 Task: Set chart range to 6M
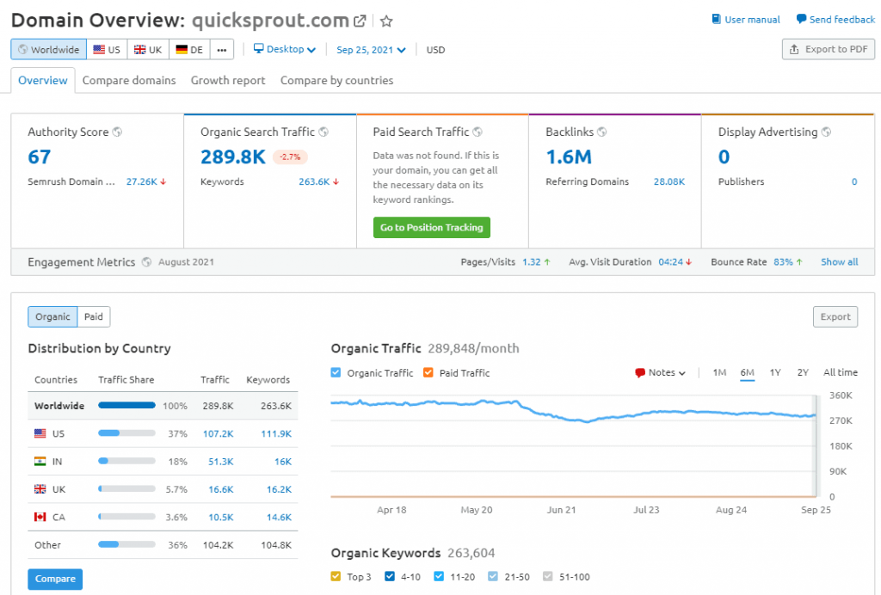pyautogui.click(x=748, y=372)
